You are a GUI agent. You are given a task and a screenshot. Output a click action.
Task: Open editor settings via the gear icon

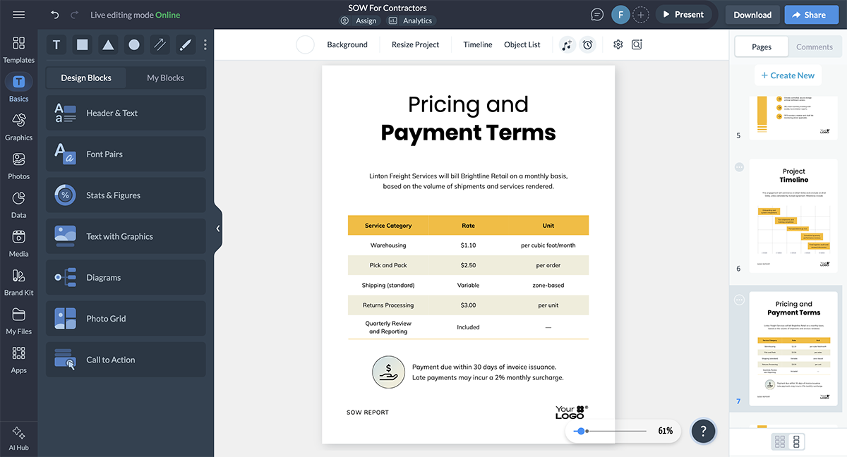tap(618, 44)
